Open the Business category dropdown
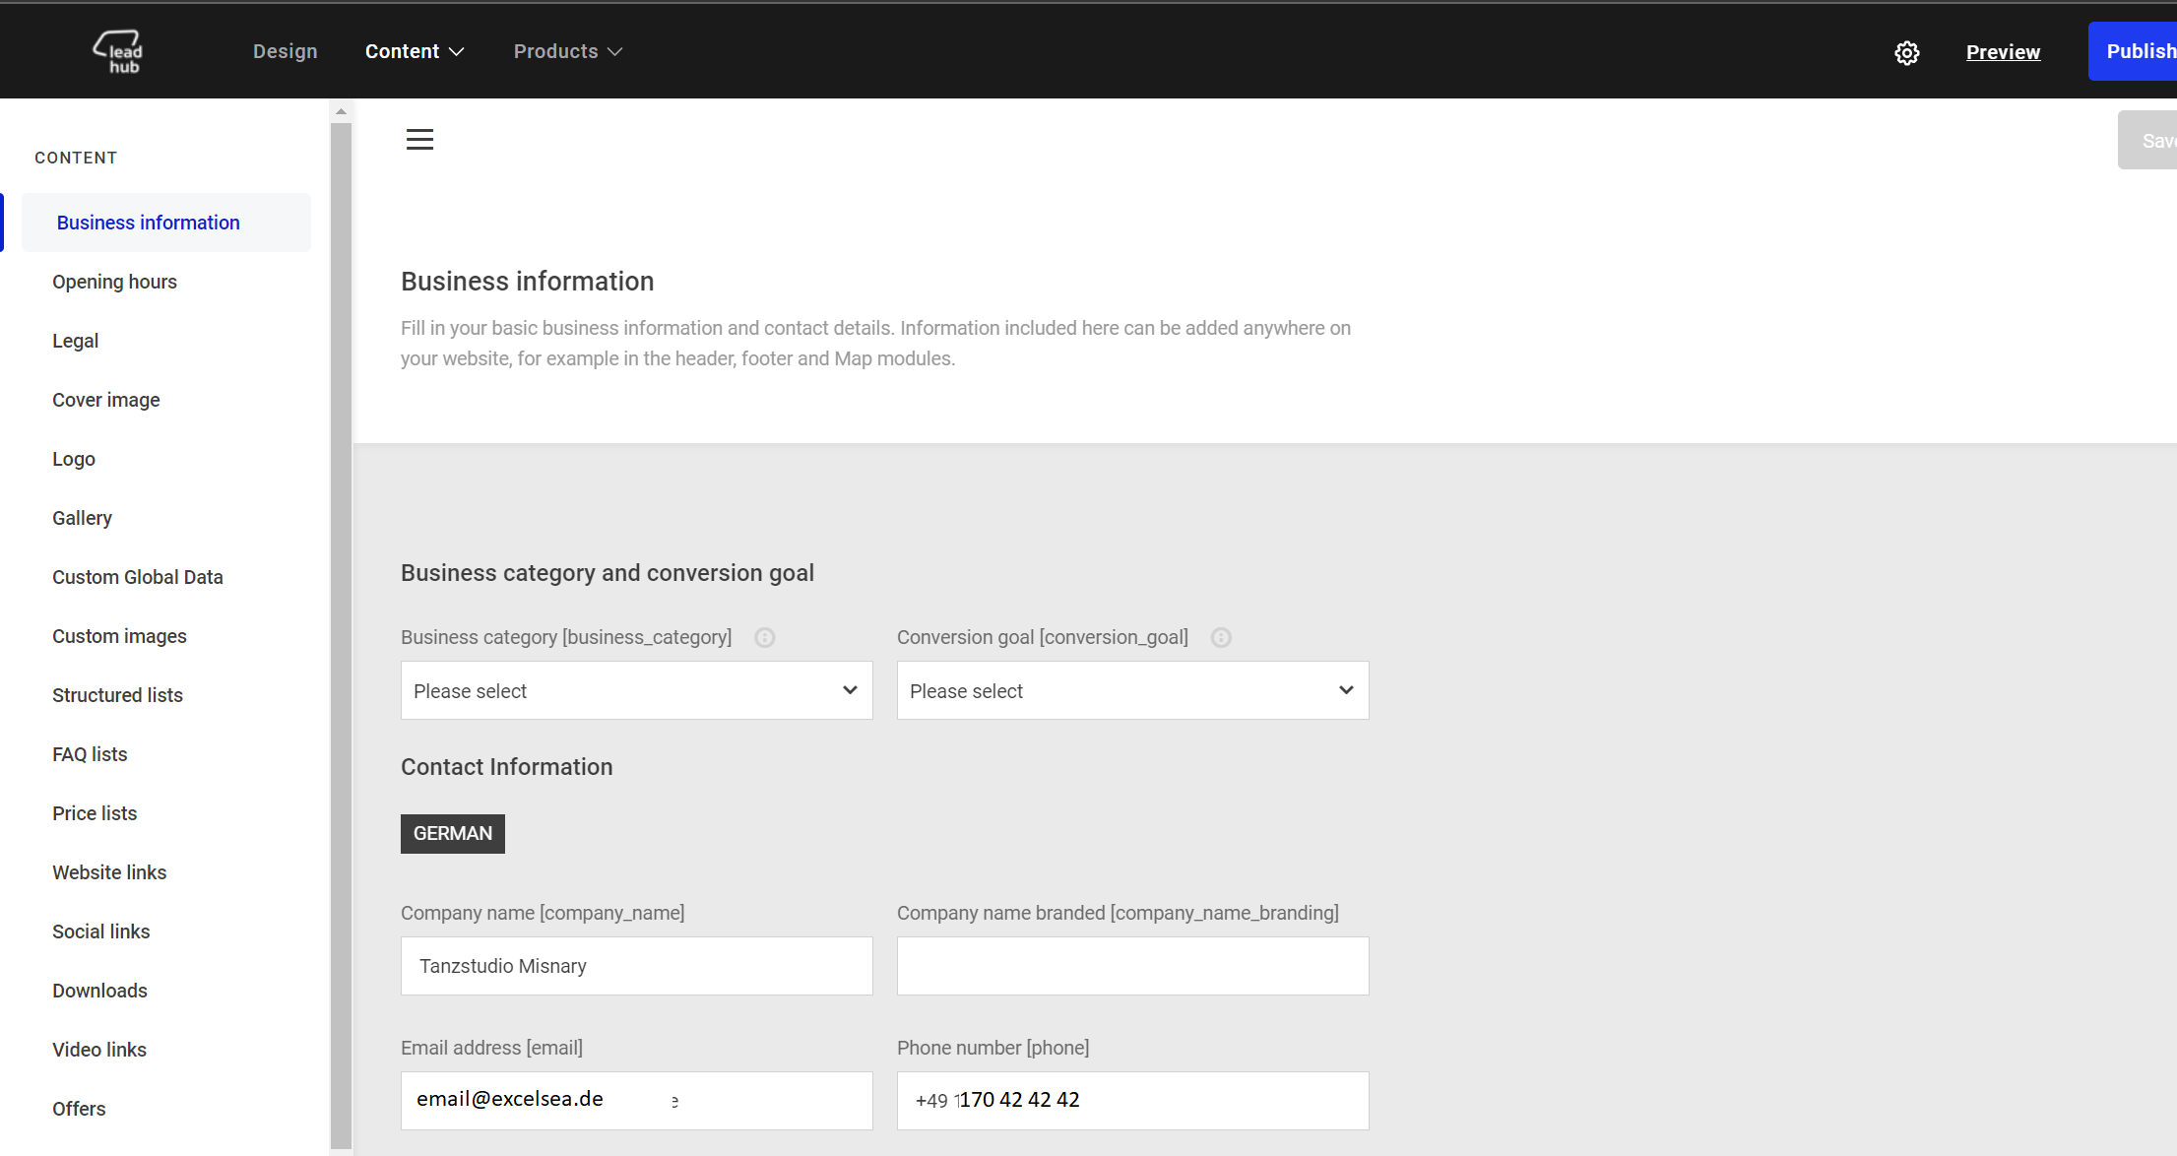 pos(636,690)
